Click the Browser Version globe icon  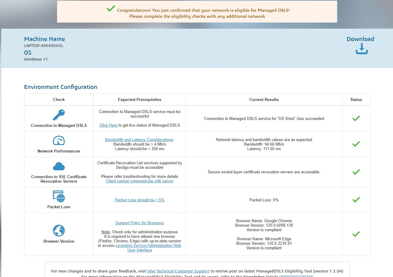tap(59, 231)
